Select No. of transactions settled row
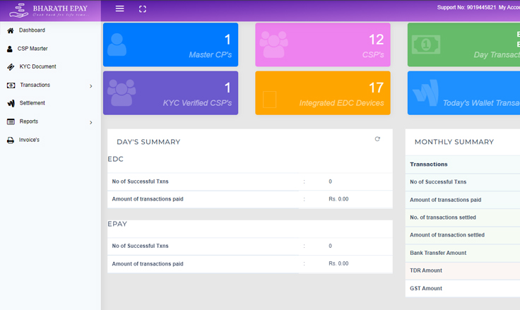520x310 pixels. point(463,217)
